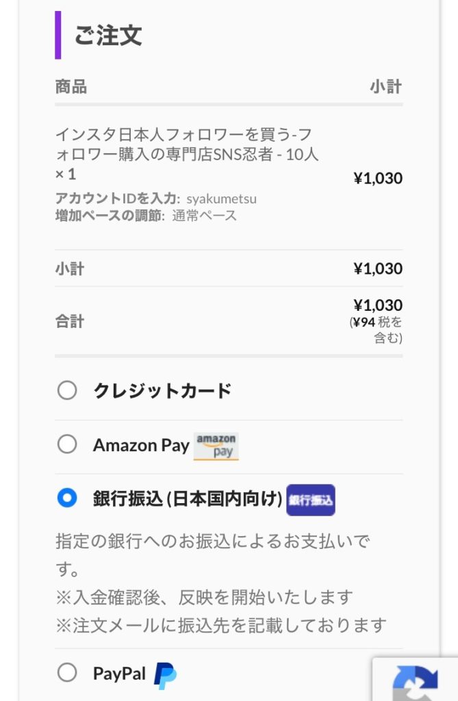Click the 小計 column header
This screenshot has height=701, width=458.
point(385,87)
